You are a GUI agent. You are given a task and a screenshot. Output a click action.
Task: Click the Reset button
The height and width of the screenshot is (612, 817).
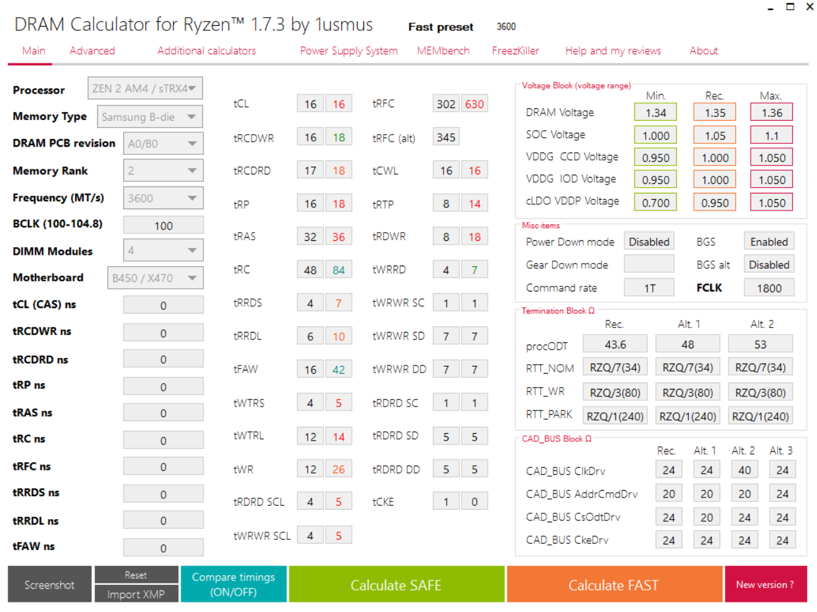[136, 575]
